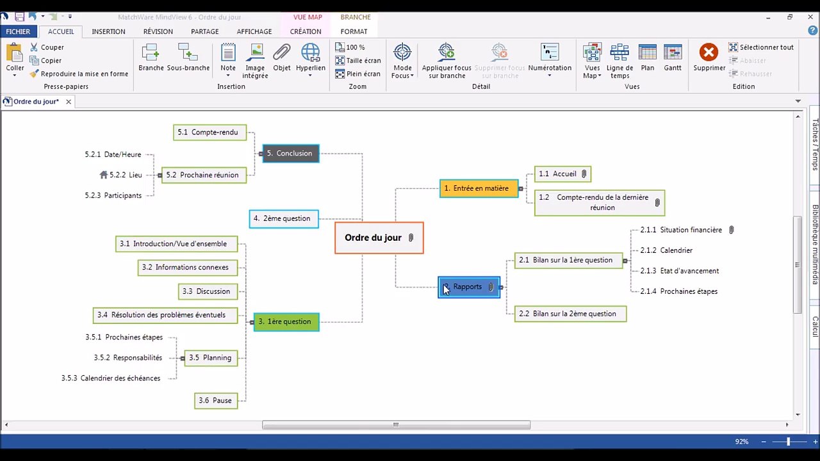The image size is (820, 461).
Task: Switch to the RÉVISION tab
Action: 158,31
